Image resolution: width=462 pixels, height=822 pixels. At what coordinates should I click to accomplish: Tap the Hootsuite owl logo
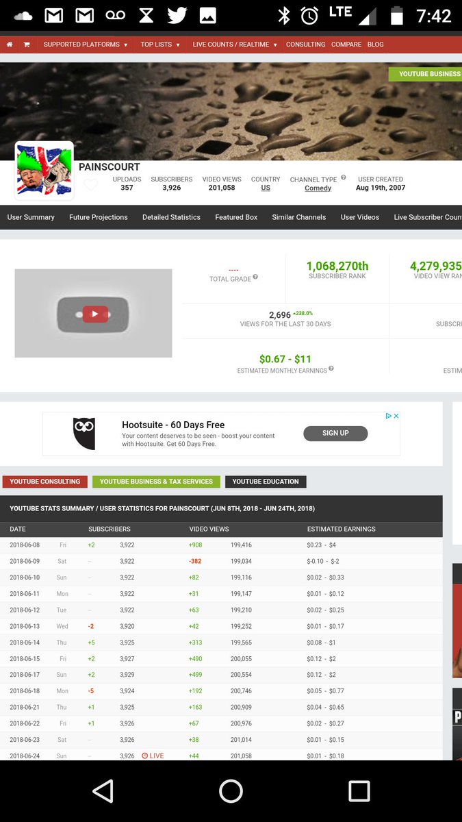pyautogui.click(x=84, y=434)
